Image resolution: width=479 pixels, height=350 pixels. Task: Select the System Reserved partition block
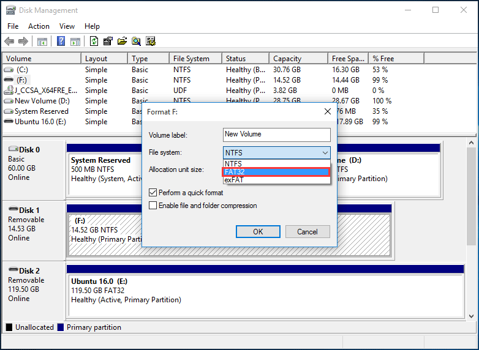[x=105, y=174]
